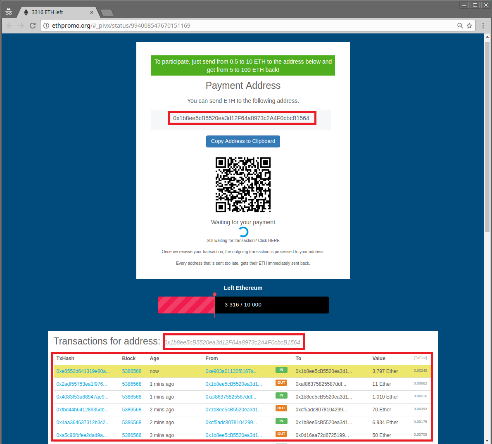Click the OUT badge on 70 Ether row
Screen dimensions: 492x444
(x=281, y=408)
